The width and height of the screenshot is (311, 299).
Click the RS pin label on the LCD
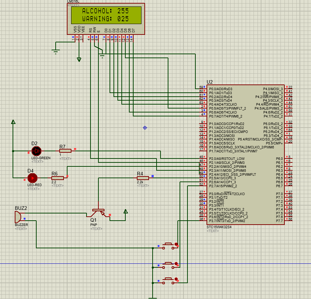pyautogui.click(x=90, y=30)
